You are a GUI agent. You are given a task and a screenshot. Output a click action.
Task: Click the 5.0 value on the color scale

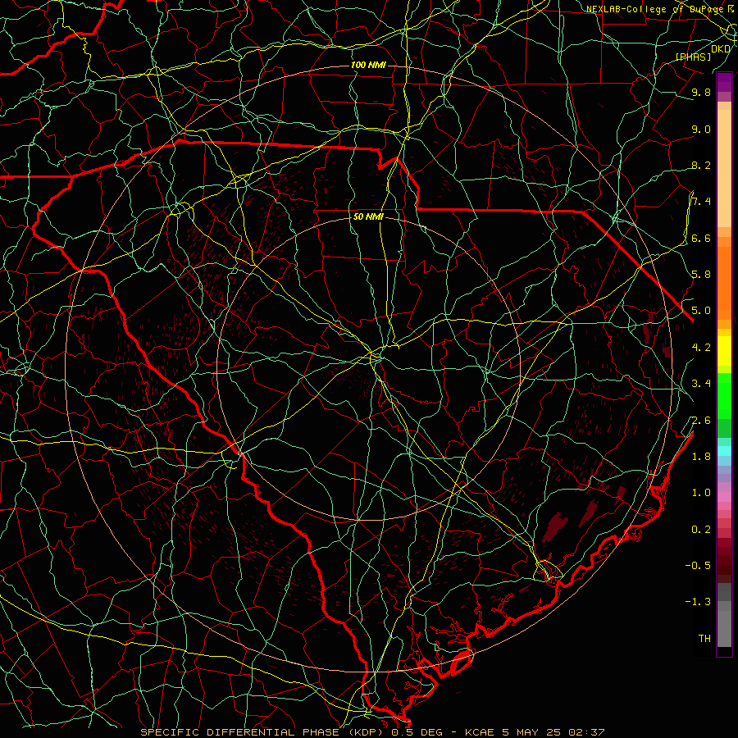[701, 311]
